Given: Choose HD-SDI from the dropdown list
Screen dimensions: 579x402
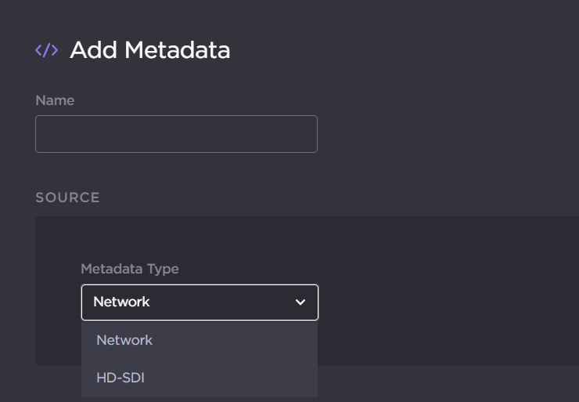Looking at the screenshot, I should point(120,378).
